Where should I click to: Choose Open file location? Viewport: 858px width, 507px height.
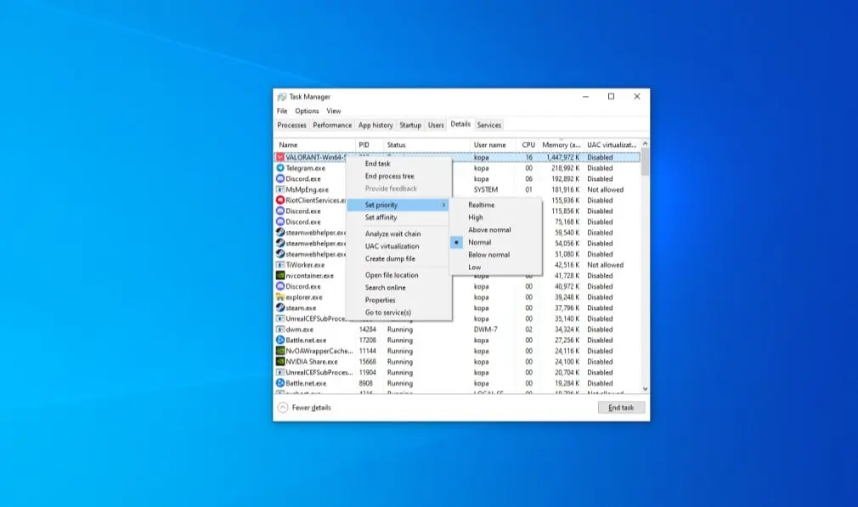coord(392,275)
